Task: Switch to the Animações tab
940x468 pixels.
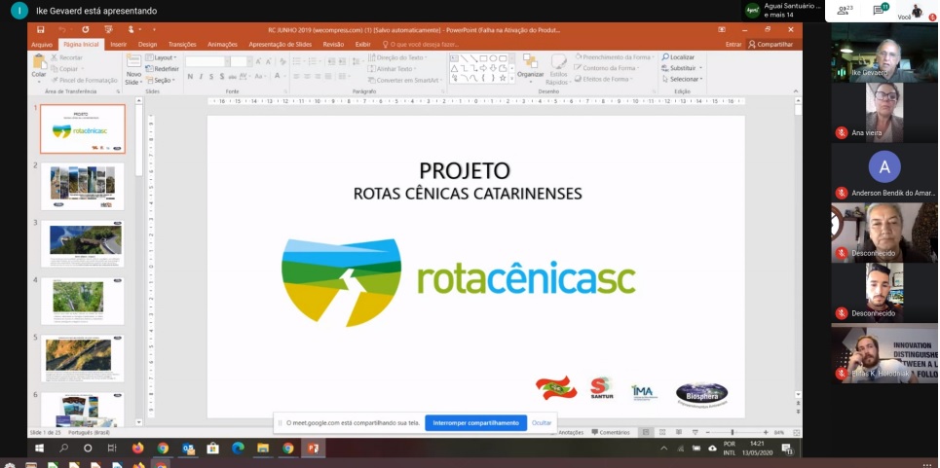Action: [222, 45]
